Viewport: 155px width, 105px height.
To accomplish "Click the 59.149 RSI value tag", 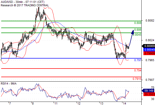I will click(148, 91).
